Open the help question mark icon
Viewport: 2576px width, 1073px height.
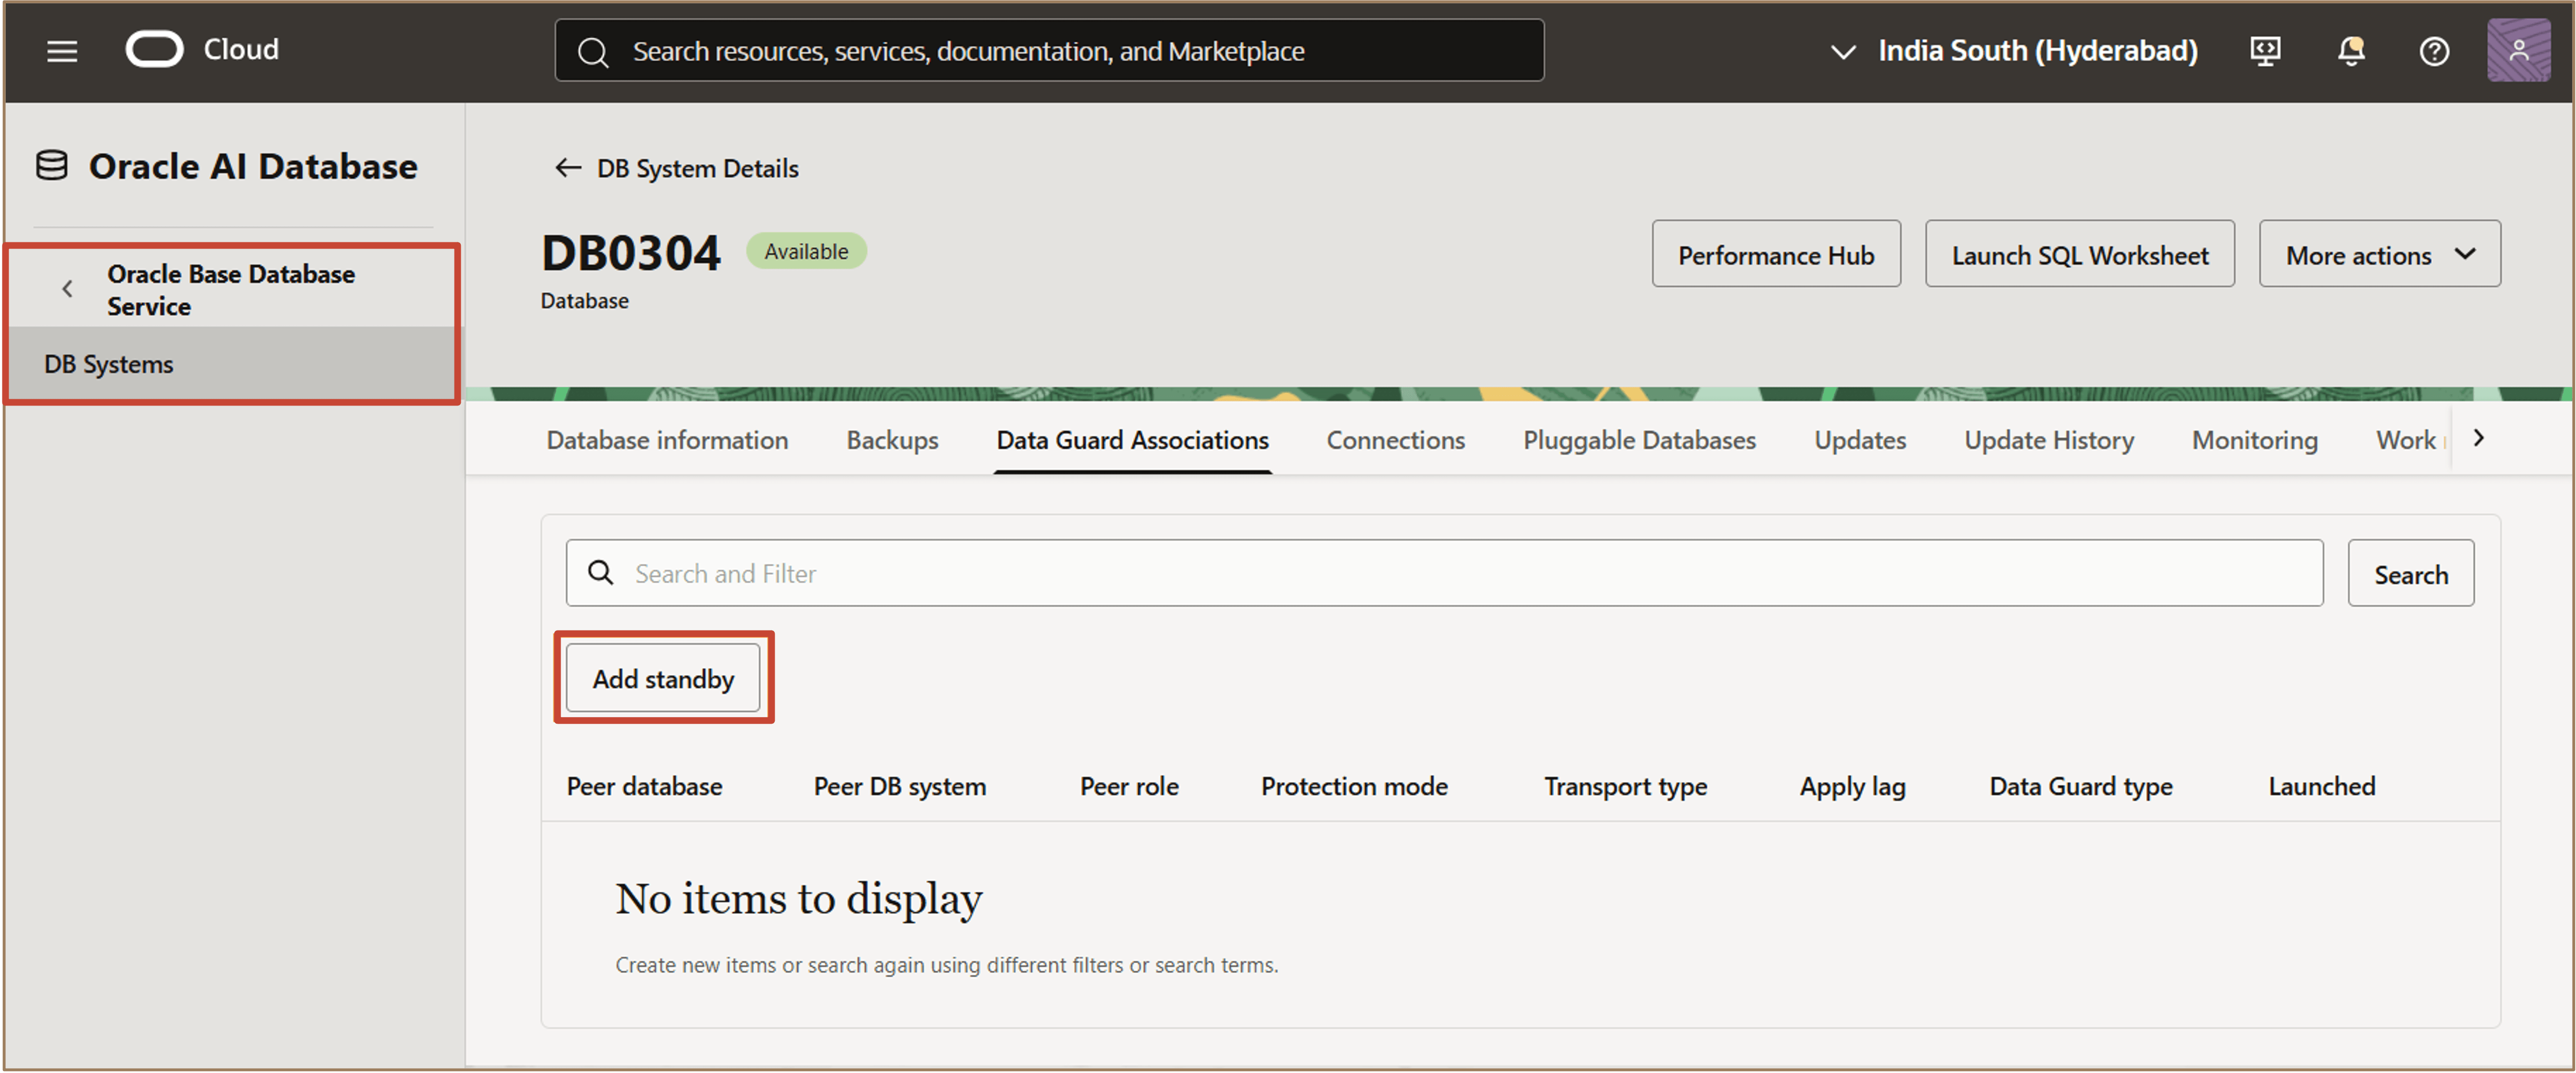pos(2433,51)
